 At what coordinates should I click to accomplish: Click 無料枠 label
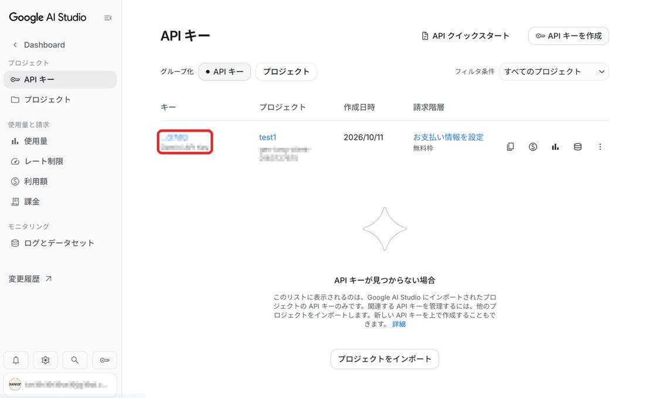(423, 148)
